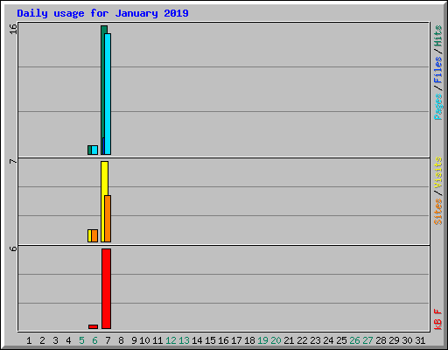The height and width of the screenshot is (350, 448).
Task: Click day label 8 on the x-axis
Action: (121, 340)
